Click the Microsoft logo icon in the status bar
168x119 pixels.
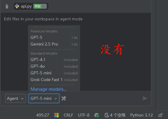click(57, 115)
